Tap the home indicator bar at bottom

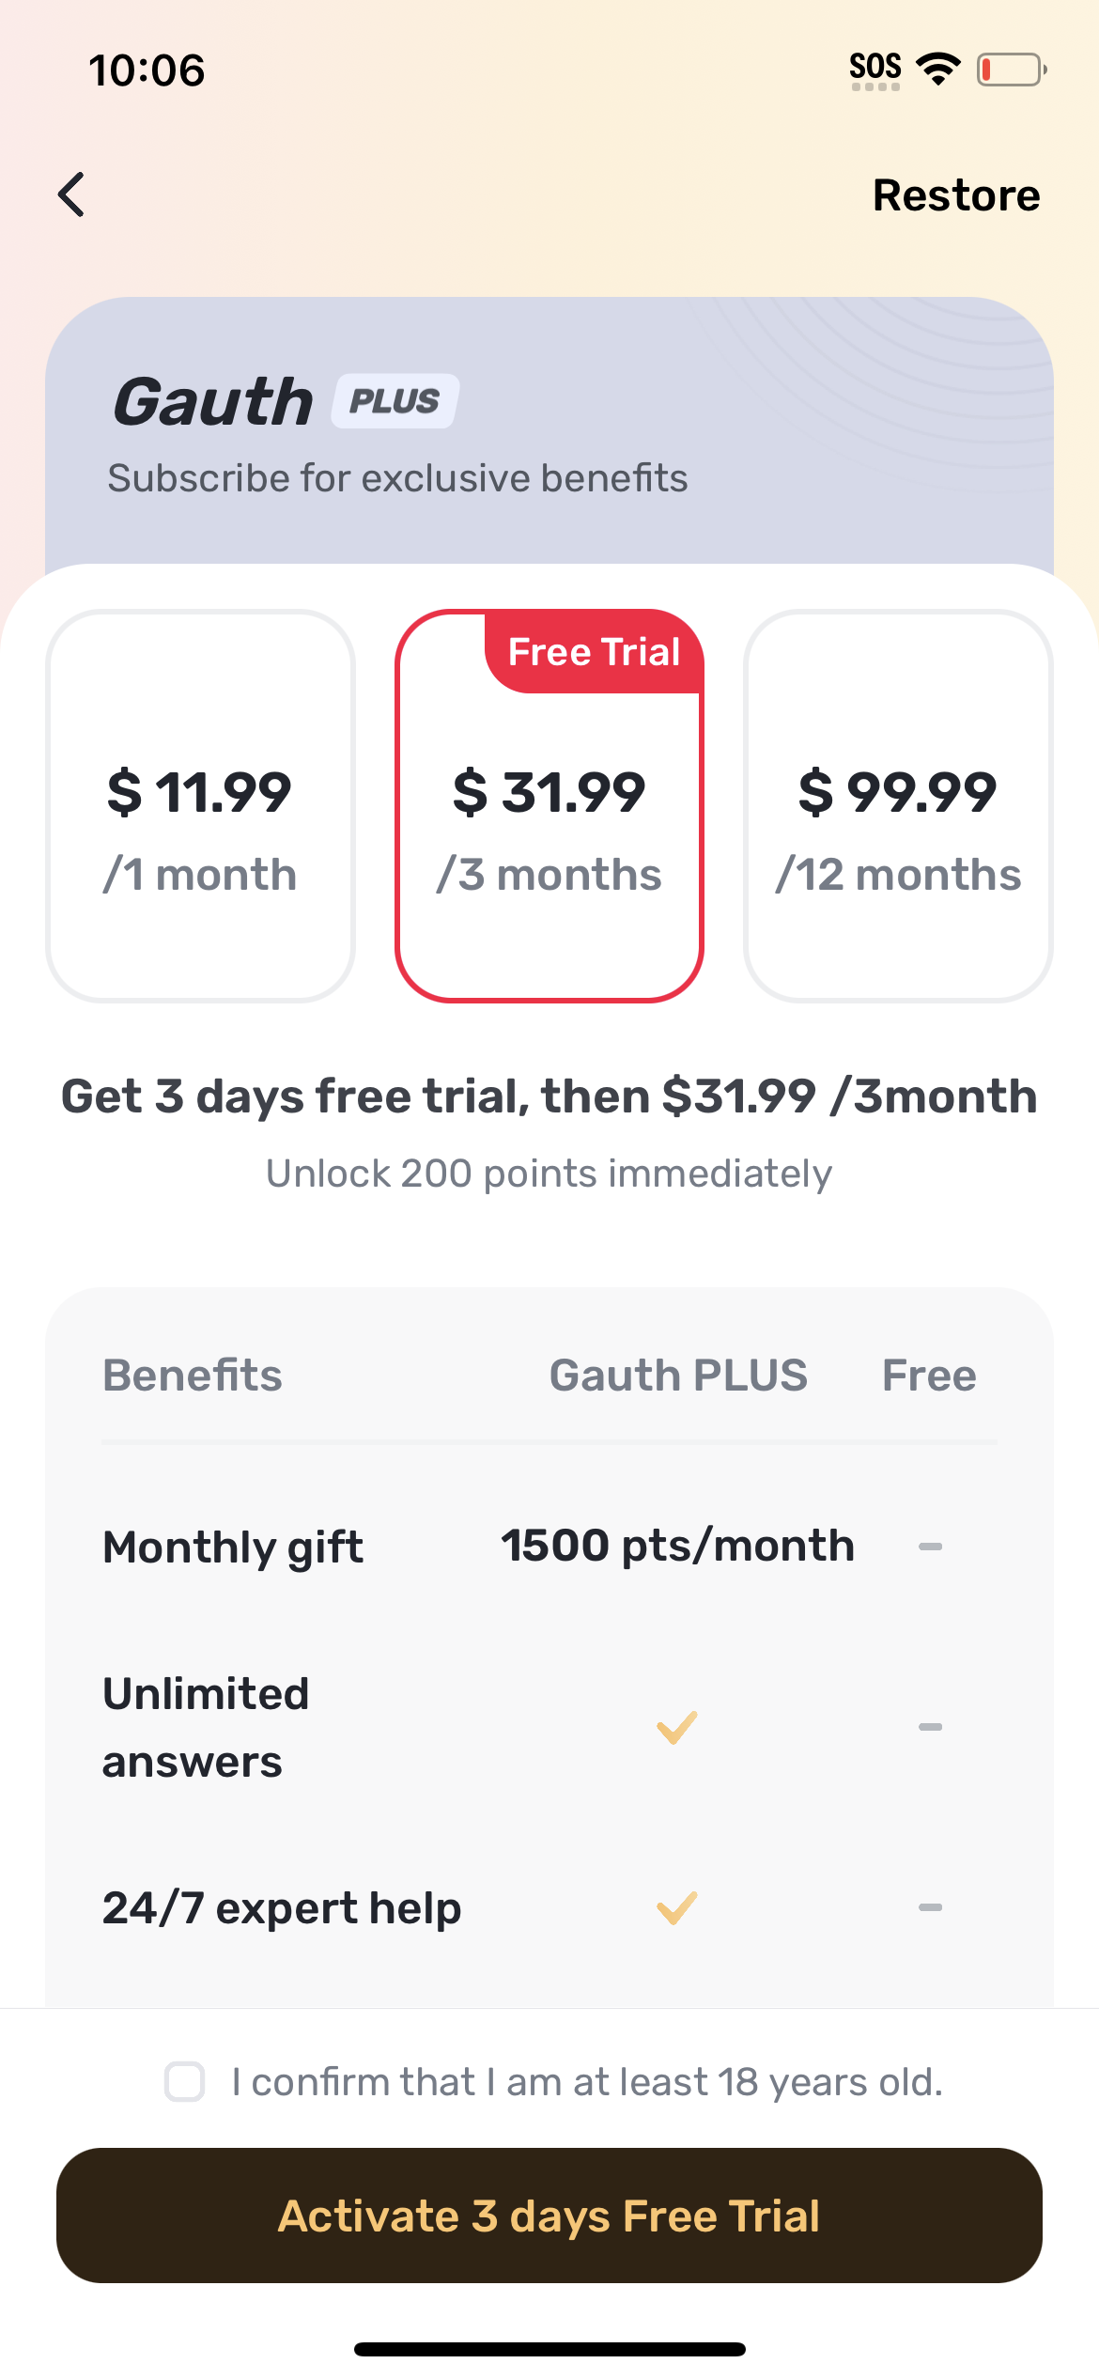[549, 2349]
